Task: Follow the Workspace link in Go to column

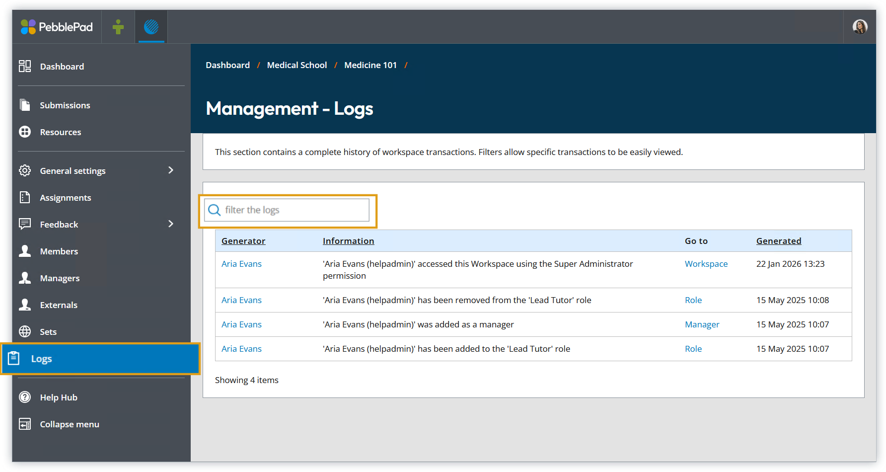Action: [x=706, y=264]
